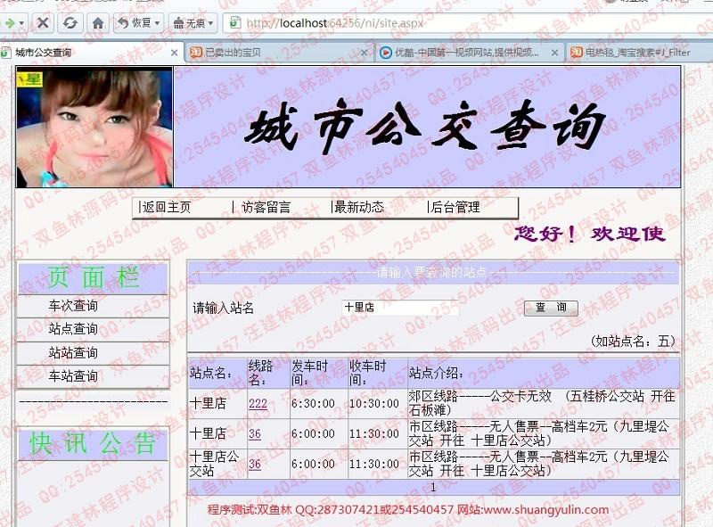Click Youku play favicon on tab
713x527 pixels.
(385, 53)
